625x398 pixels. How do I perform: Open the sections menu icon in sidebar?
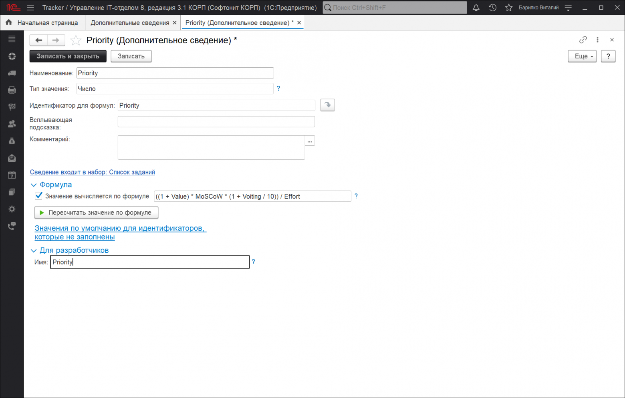pyautogui.click(x=12, y=39)
